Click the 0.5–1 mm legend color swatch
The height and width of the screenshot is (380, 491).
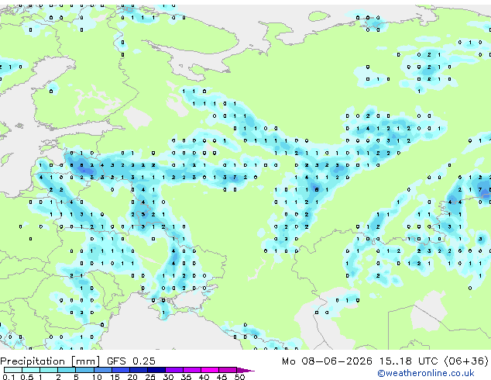point(31,370)
